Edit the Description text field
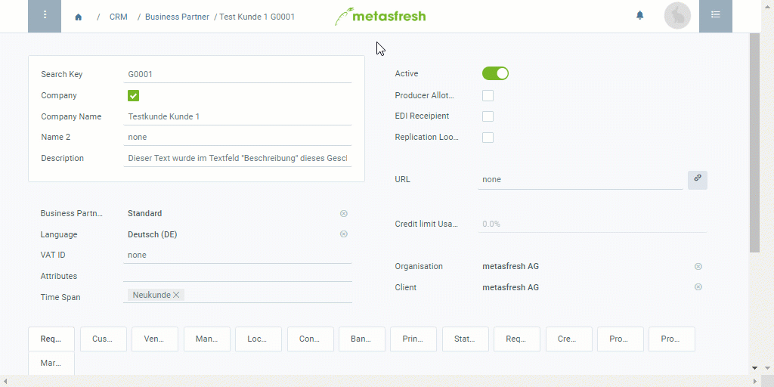The height and width of the screenshot is (387, 774). (x=237, y=159)
